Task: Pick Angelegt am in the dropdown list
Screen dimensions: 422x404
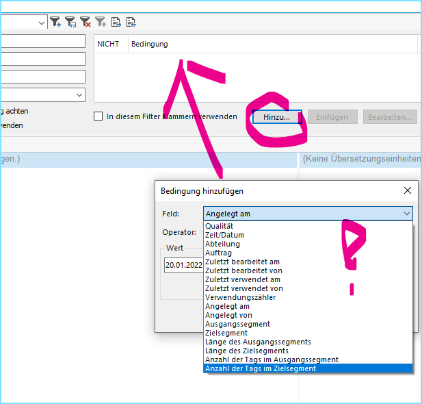Action: [308, 306]
